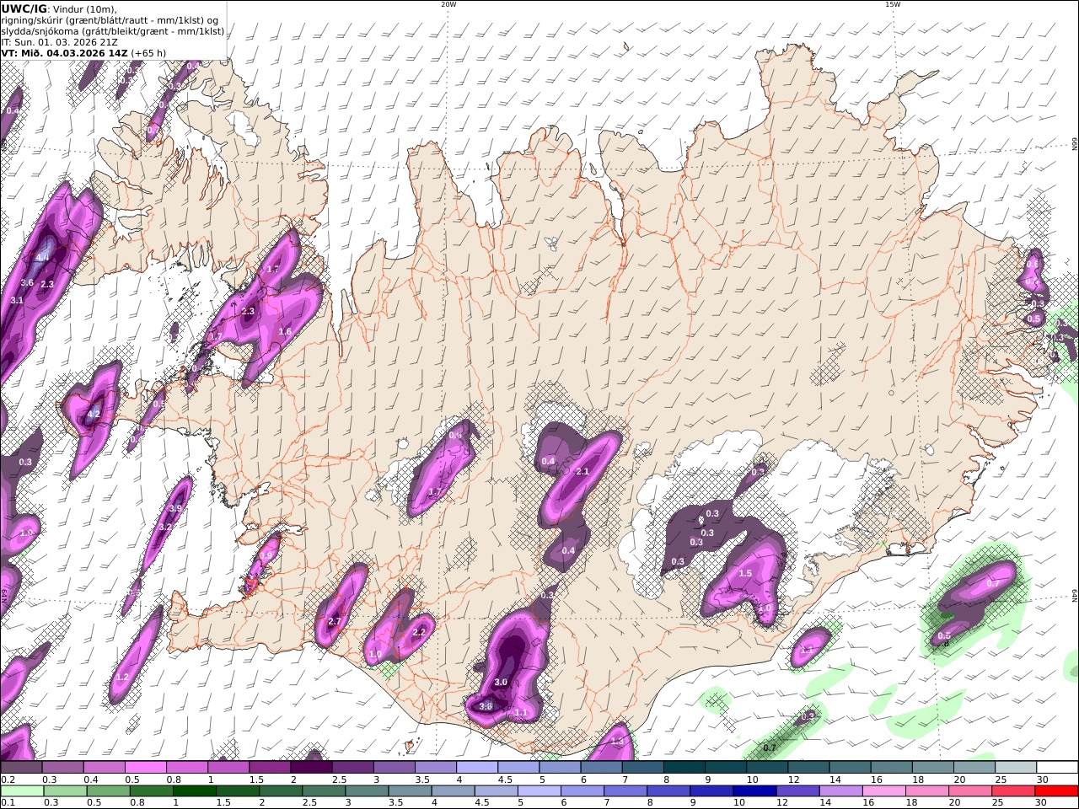Pick the lavender snow swatch between 4 and 4.5

click(476, 768)
